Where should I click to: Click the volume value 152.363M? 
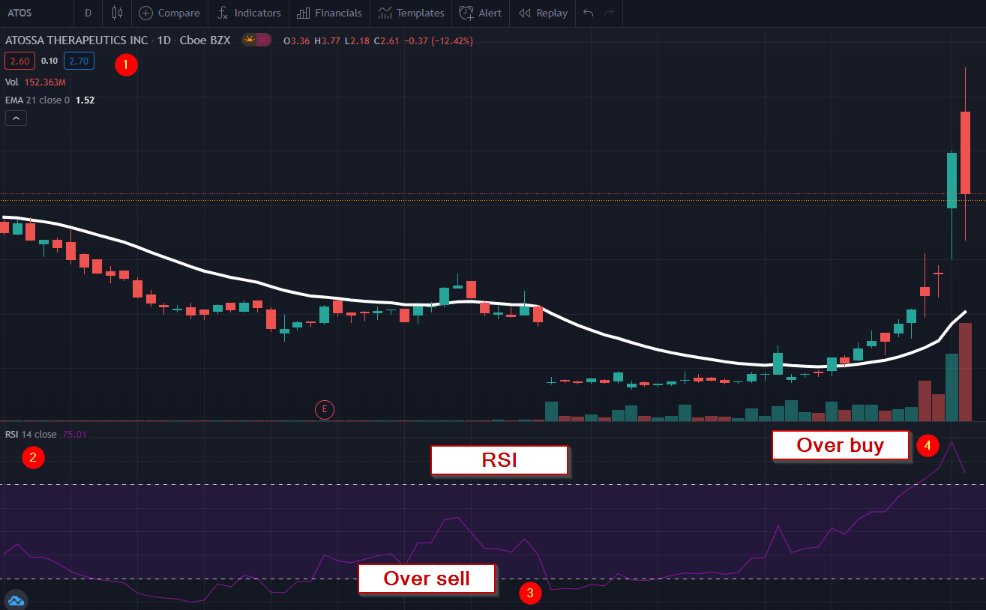point(46,82)
